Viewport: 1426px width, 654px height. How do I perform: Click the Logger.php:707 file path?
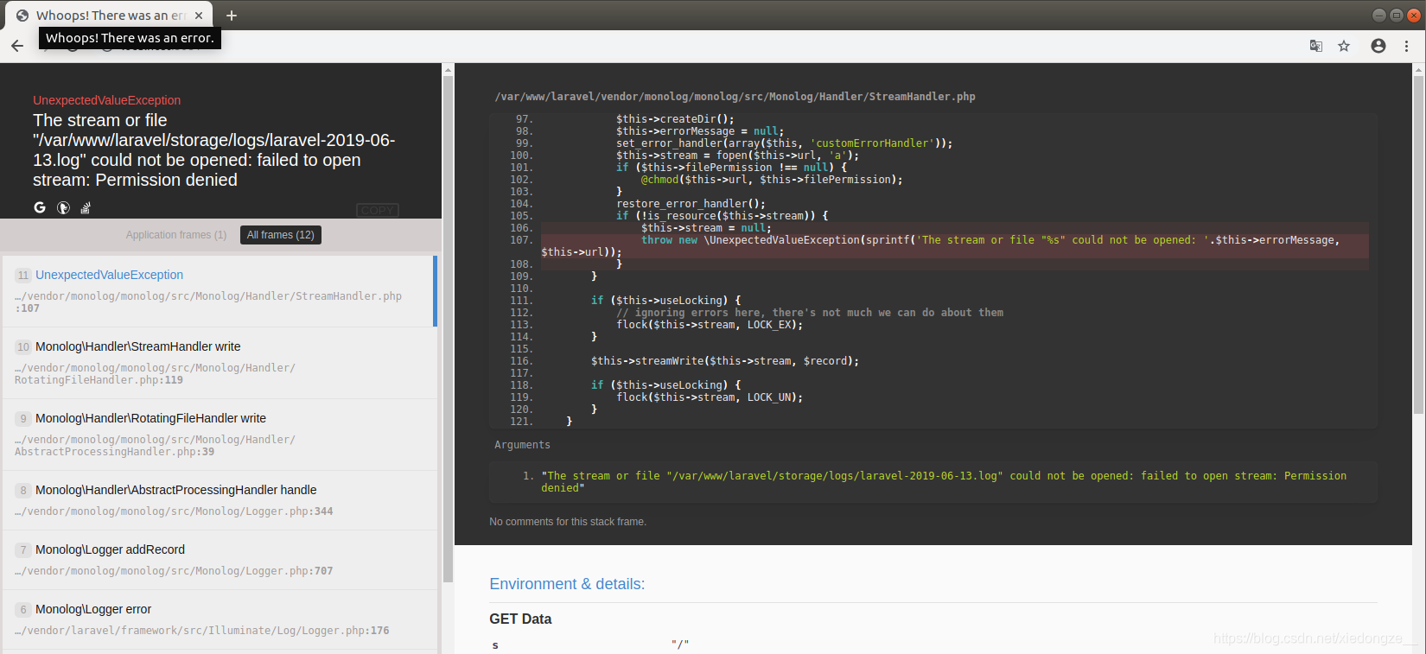click(174, 571)
